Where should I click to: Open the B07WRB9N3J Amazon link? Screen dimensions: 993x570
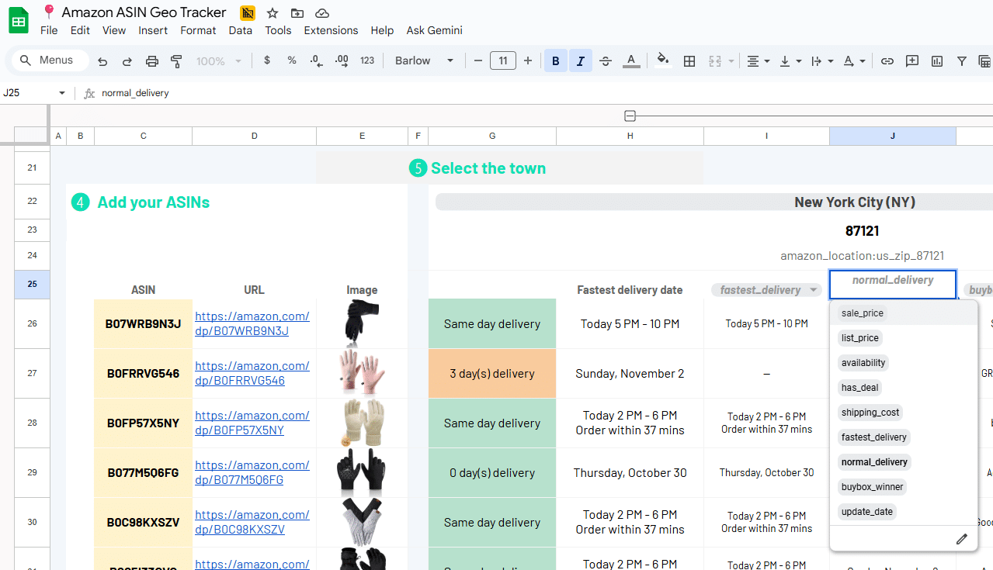[x=252, y=323]
